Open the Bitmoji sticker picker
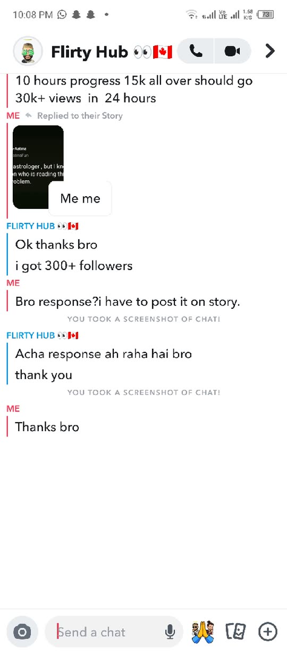The width and height of the screenshot is (287, 654). pyautogui.click(x=203, y=632)
